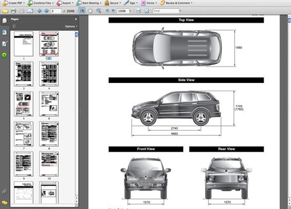Open the zoom level dropdown arrow

coord(130,11)
